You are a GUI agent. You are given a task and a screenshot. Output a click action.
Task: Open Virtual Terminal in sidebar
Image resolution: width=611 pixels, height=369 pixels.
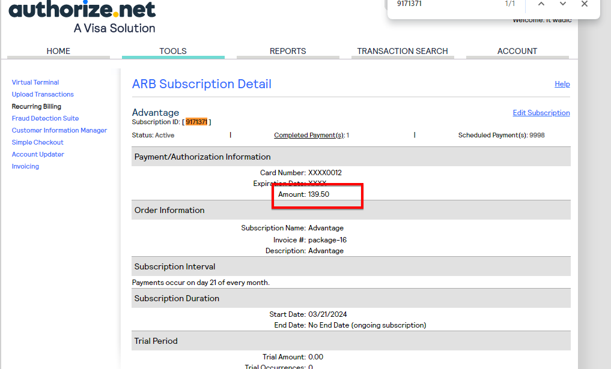[x=35, y=82]
